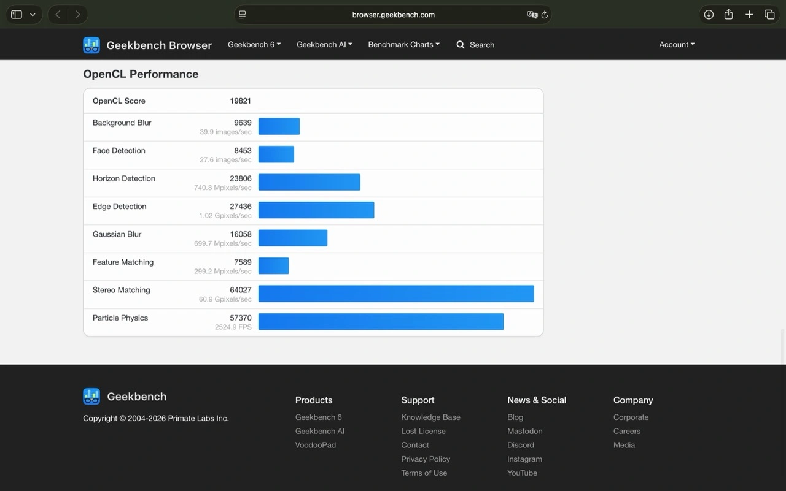
Task: Open the page reader icon in address bar
Action: click(x=243, y=15)
